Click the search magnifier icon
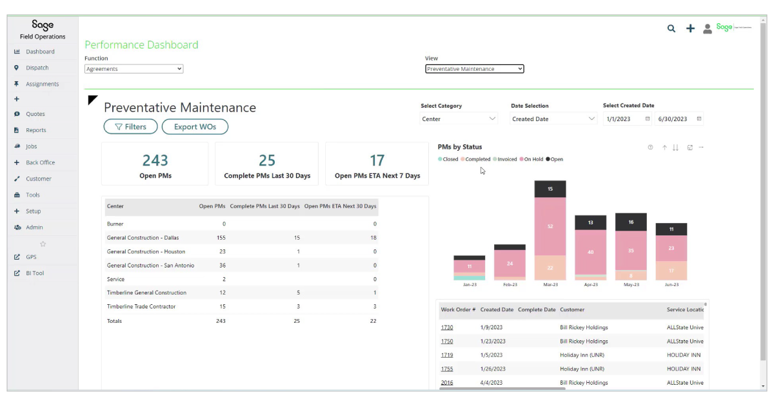The image size is (774, 406). pyautogui.click(x=671, y=28)
